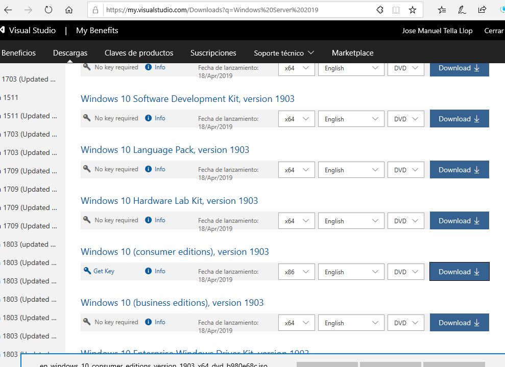Click Info icon for consumer editions 1903
This screenshot has height=367, width=505.
(x=148, y=271)
